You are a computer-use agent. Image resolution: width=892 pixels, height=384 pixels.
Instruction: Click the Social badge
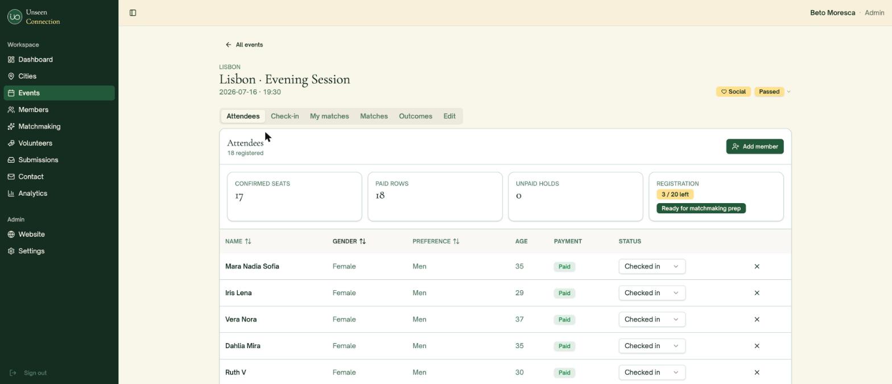point(733,92)
